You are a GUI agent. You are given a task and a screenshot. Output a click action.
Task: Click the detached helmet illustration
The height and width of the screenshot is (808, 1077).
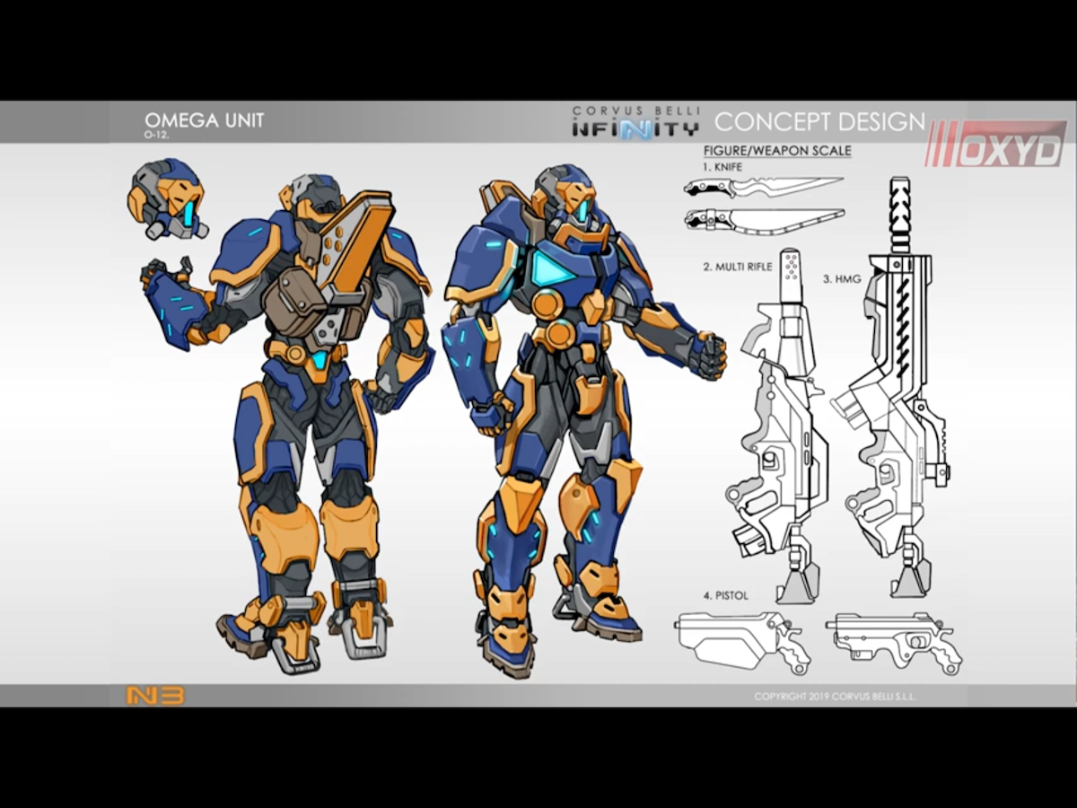(x=168, y=200)
